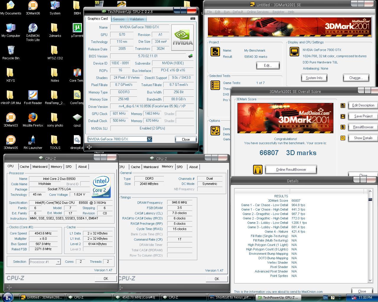
Task: Click Save Project button
Action: click(x=363, y=116)
